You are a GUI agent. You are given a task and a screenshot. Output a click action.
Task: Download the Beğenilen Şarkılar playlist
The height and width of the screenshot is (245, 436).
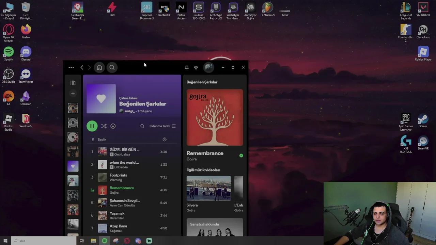coord(113,126)
